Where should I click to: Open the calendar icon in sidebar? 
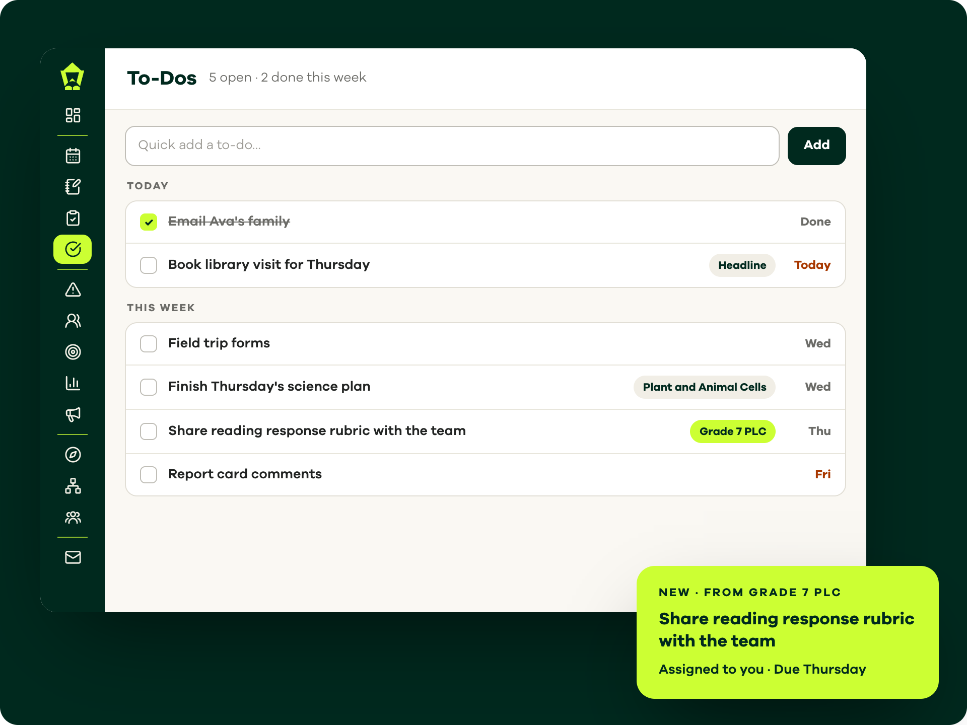pyautogui.click(x=73, y=156)
